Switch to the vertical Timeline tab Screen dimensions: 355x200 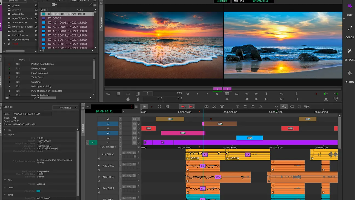pos(82,127)
